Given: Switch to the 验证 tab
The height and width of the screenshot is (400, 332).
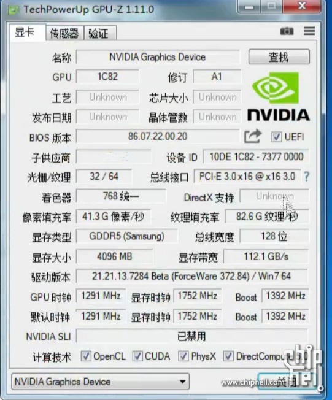Looking at the screenshot, I should (100, 33).
